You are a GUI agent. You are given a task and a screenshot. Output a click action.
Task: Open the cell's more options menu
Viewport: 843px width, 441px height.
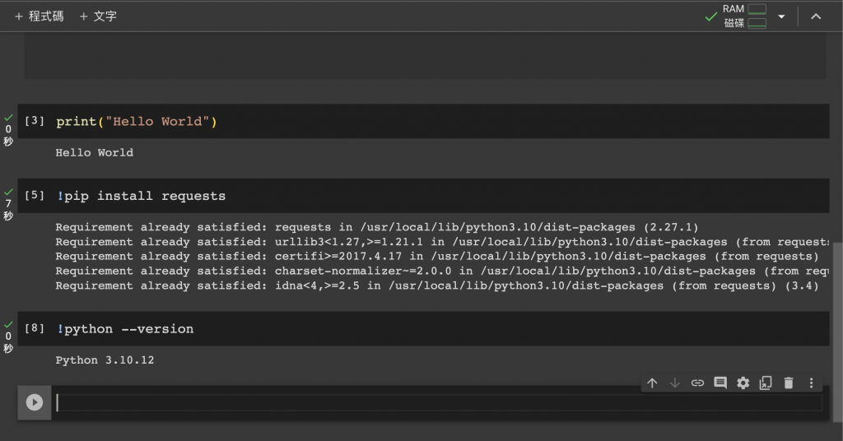(812, 383)
